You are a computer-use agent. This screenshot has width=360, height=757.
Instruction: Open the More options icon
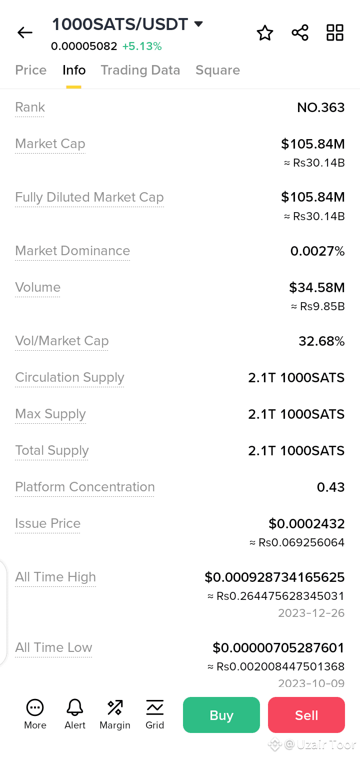click(35, 714)
